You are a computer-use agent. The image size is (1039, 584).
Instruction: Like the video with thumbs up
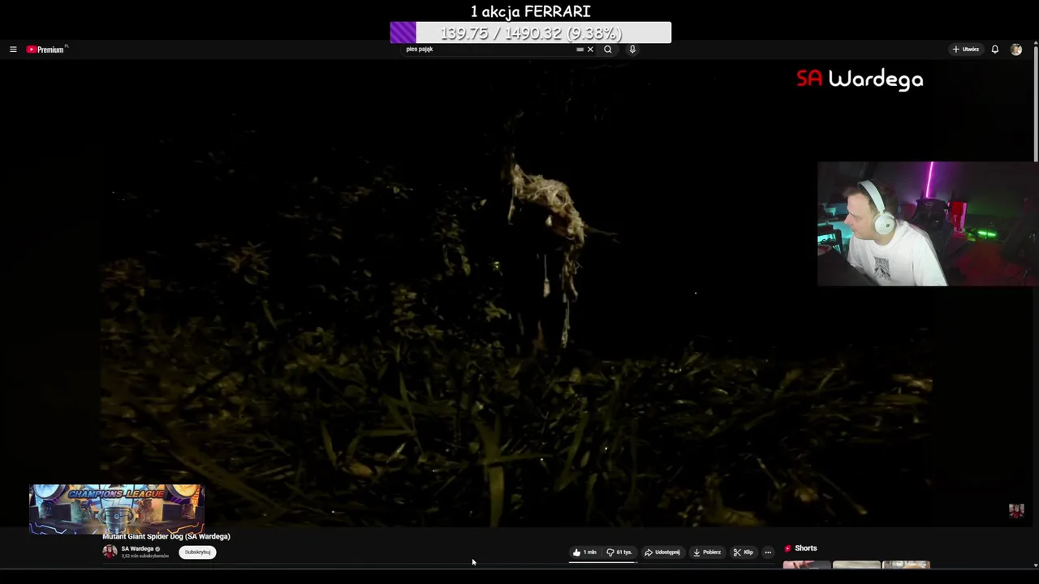pos(585,552)
